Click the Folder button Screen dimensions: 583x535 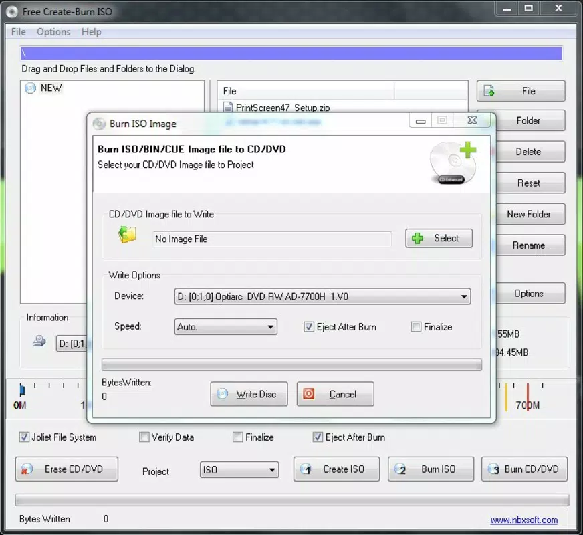tap(530, 120)
